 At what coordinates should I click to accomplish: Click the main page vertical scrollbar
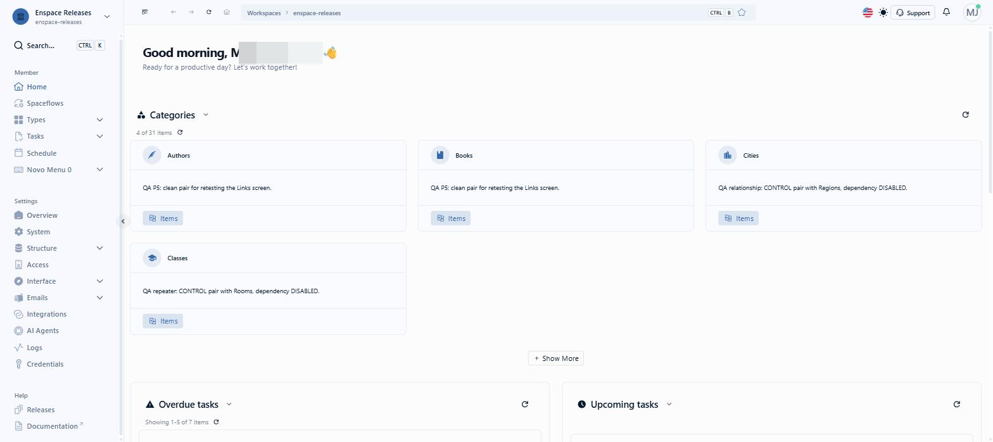tap(990, 111)
